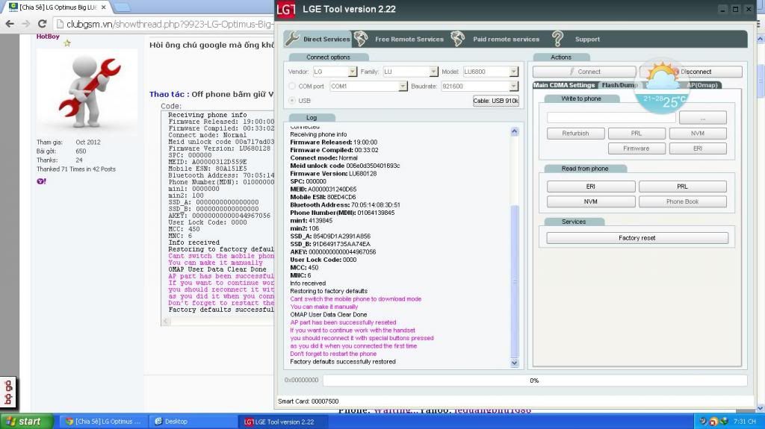Click HotBoy username link
The image size is (765, 429).
pyautogui.click(x=48, y=37)
